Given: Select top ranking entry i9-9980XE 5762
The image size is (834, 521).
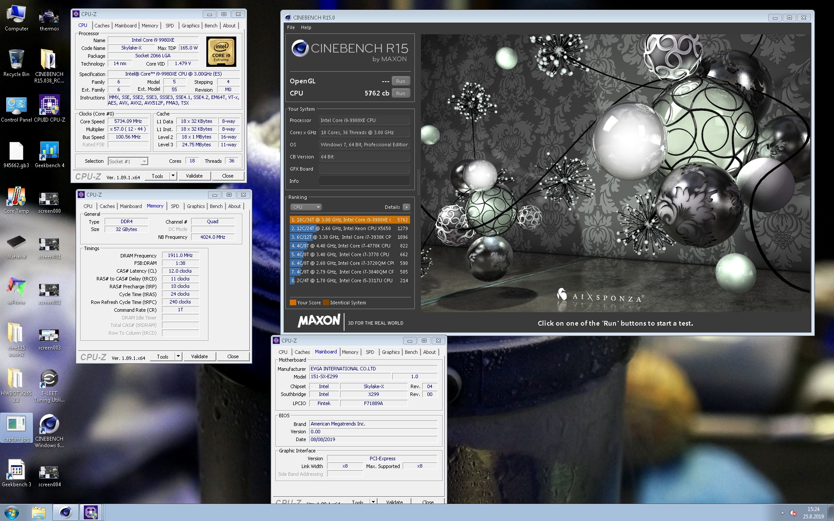Looking at the screenshot, I should click(350, 220).
